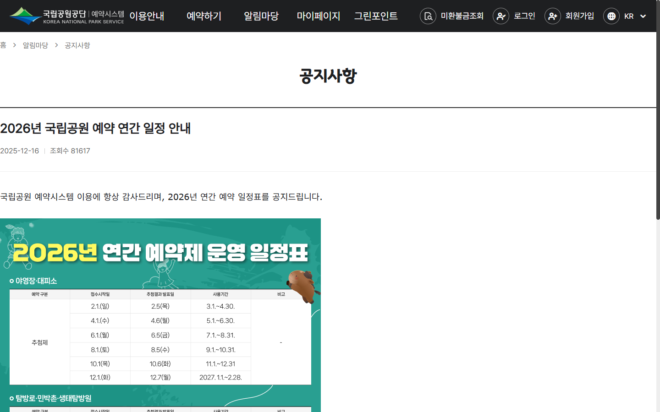Open the 마이페이지 menu

click(x=319, y=16)
